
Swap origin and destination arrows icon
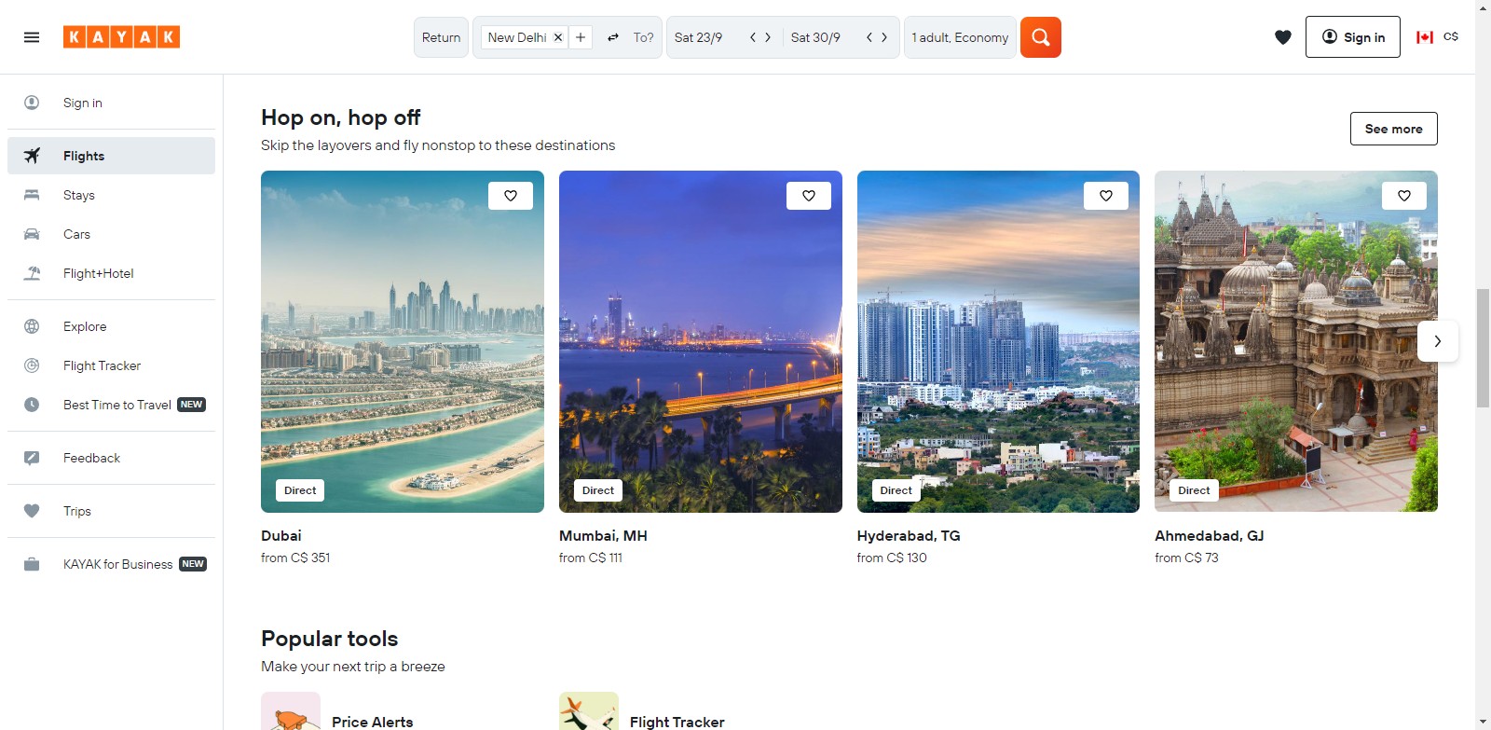click(x=612, y=37)
